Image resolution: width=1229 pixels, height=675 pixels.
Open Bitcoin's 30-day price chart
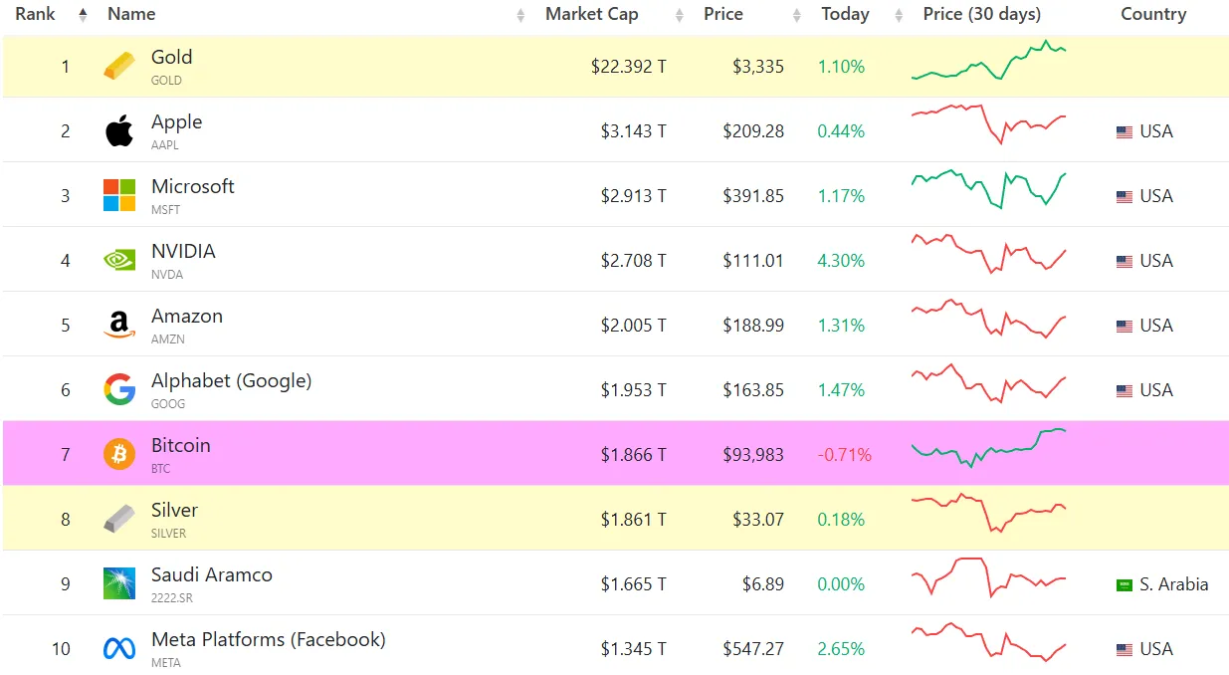coord(988,448)
